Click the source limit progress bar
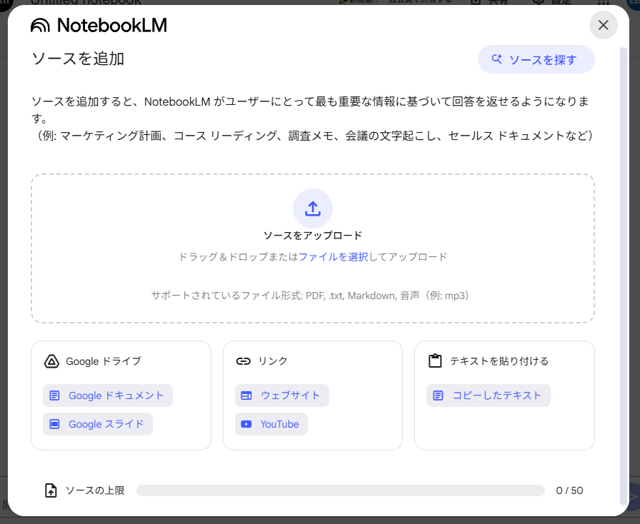Screen dimensions: 640x524 (x=341, y=490)
